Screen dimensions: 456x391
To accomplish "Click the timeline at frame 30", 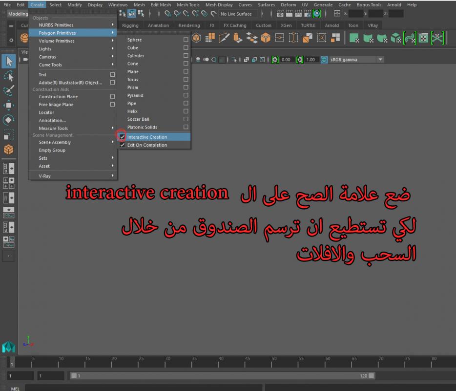I will point(165,362).
